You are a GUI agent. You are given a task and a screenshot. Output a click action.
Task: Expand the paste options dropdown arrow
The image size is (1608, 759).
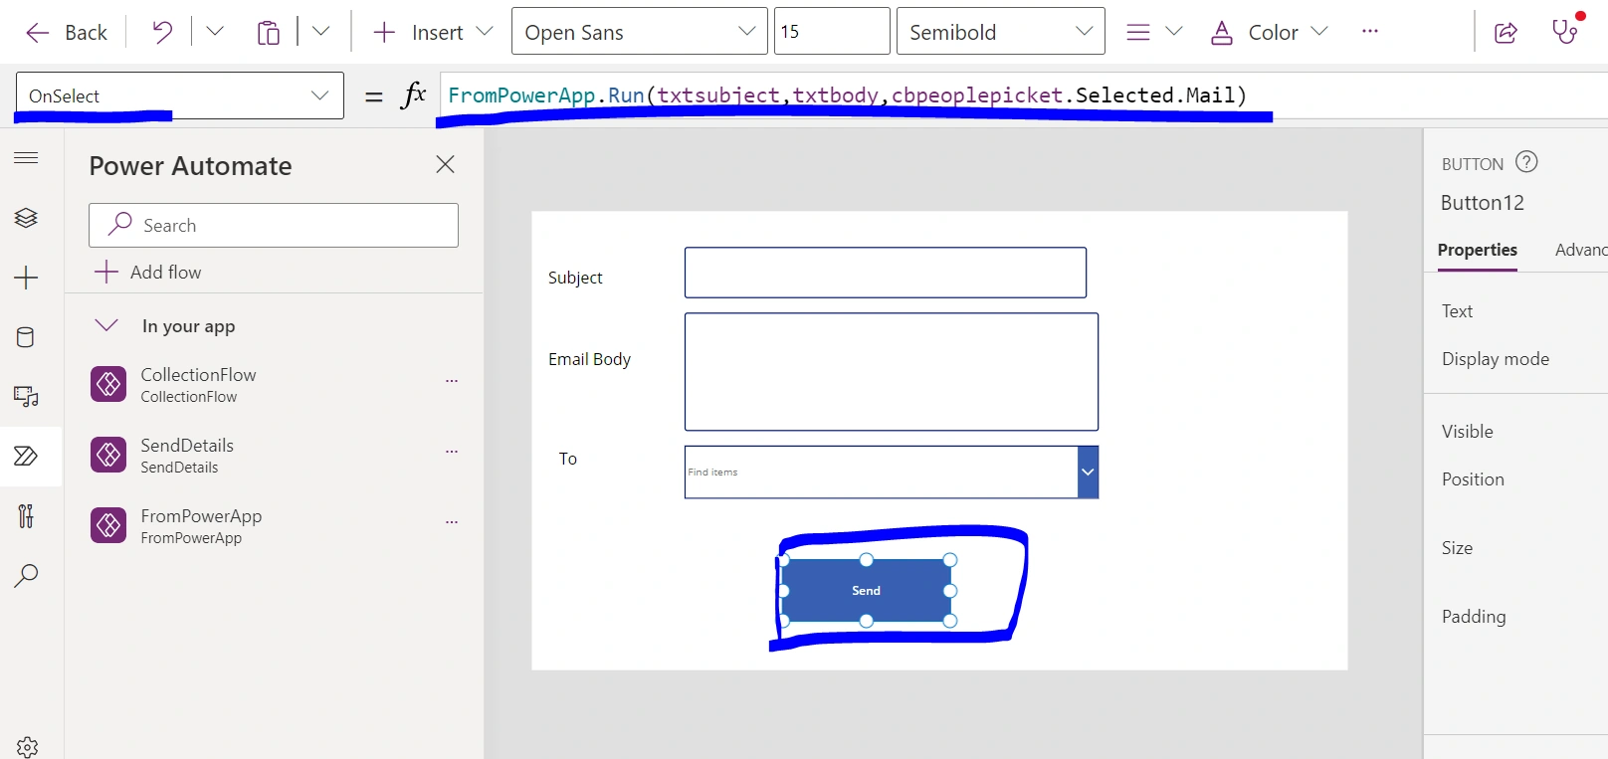click(320, 32)
